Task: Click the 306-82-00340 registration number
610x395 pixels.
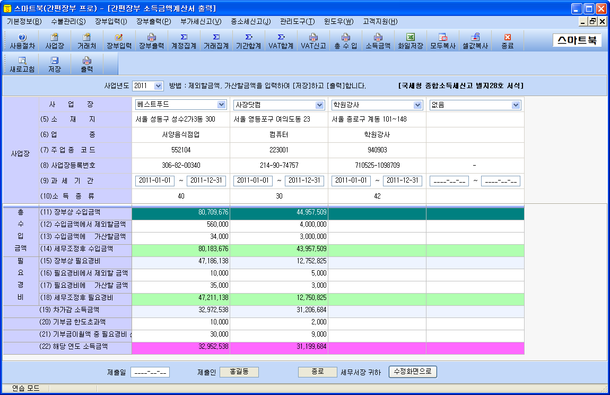Action: tap(181, 166)
